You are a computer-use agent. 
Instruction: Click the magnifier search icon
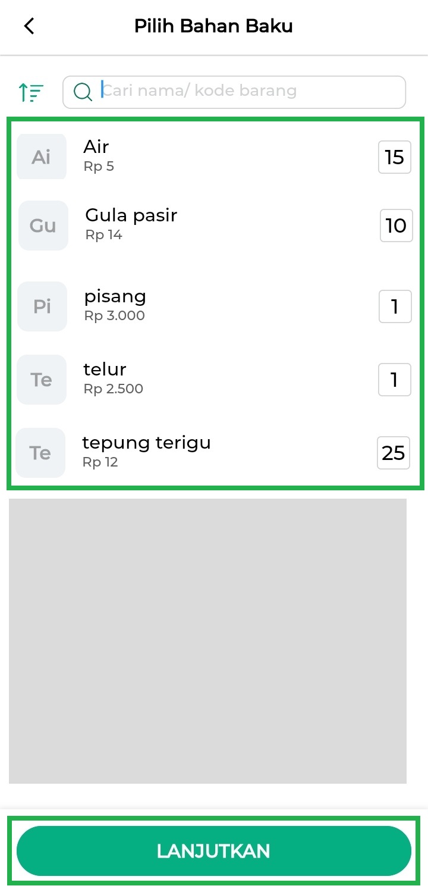tap(83, 92)
